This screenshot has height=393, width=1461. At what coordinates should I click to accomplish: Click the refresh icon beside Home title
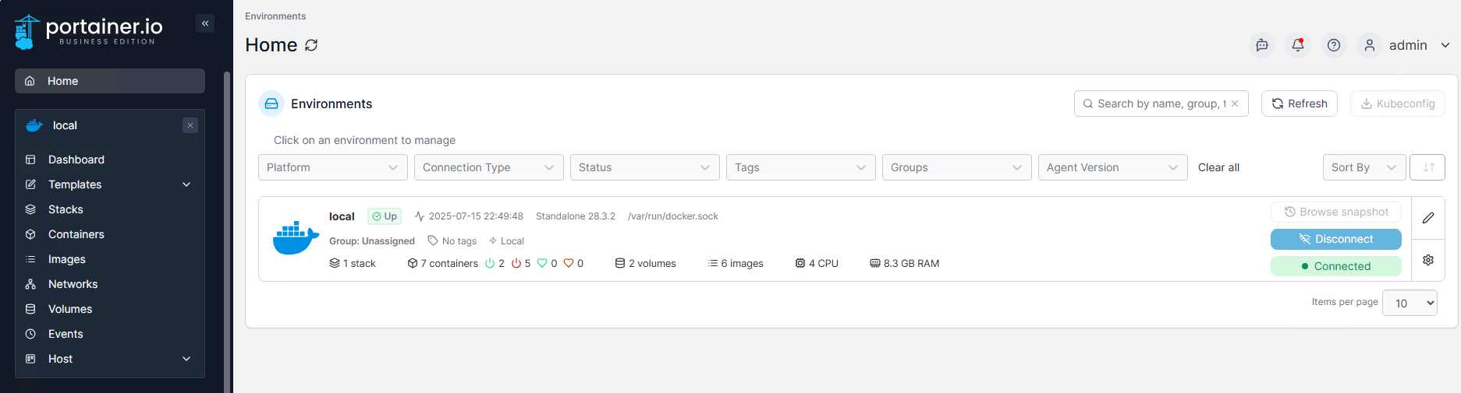(311, 45)
